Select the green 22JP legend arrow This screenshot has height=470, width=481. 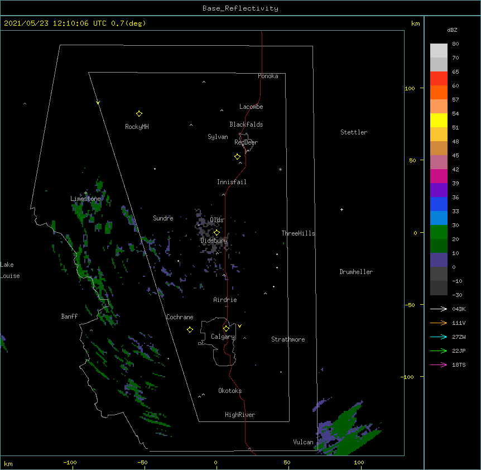439,351
